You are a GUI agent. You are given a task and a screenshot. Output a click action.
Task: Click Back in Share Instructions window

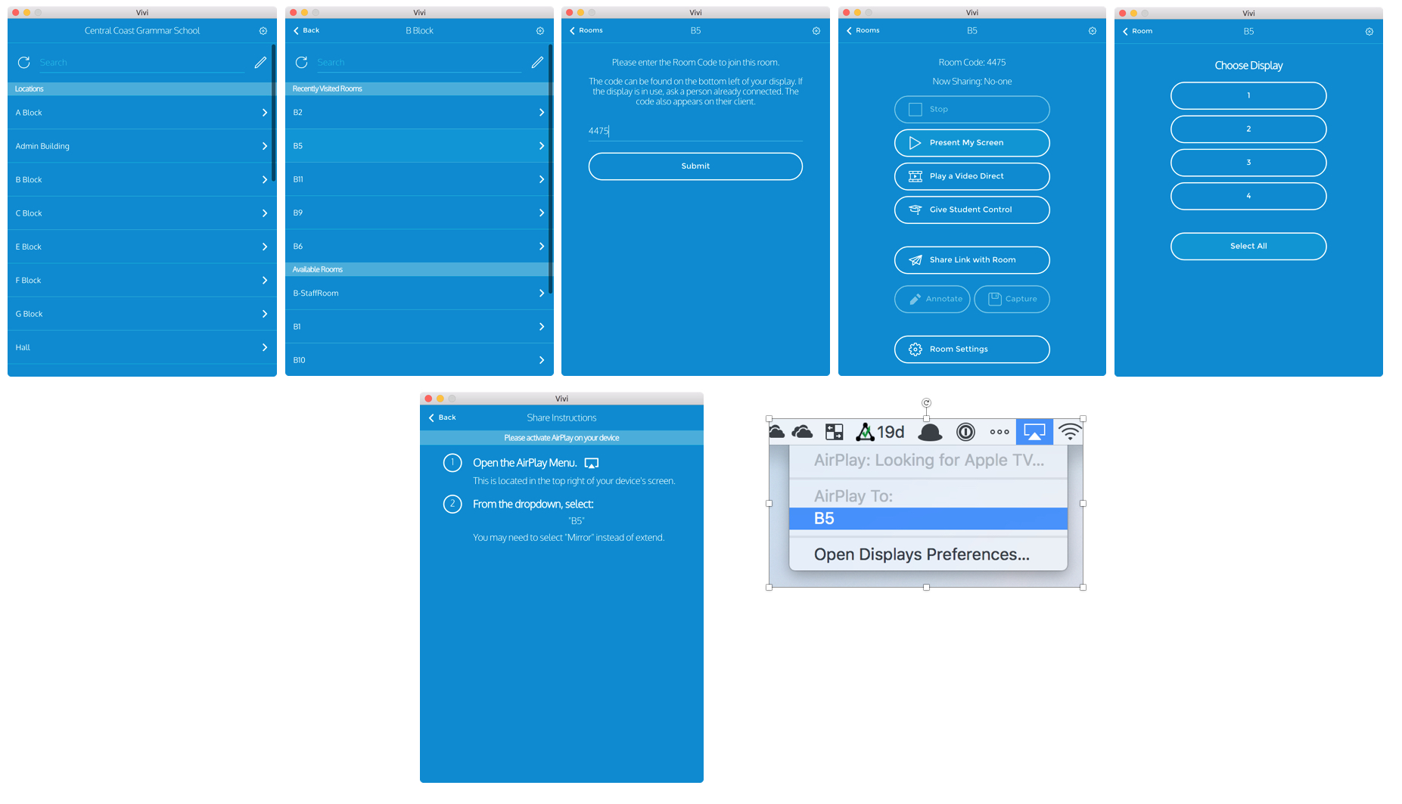pos(443,418)
